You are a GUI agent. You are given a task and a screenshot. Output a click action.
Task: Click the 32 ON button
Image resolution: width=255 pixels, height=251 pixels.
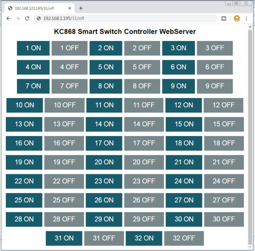click(x=144, y=238)
